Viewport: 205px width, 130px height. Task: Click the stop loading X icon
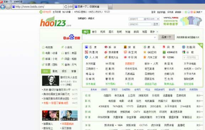(x=70, y=7)
